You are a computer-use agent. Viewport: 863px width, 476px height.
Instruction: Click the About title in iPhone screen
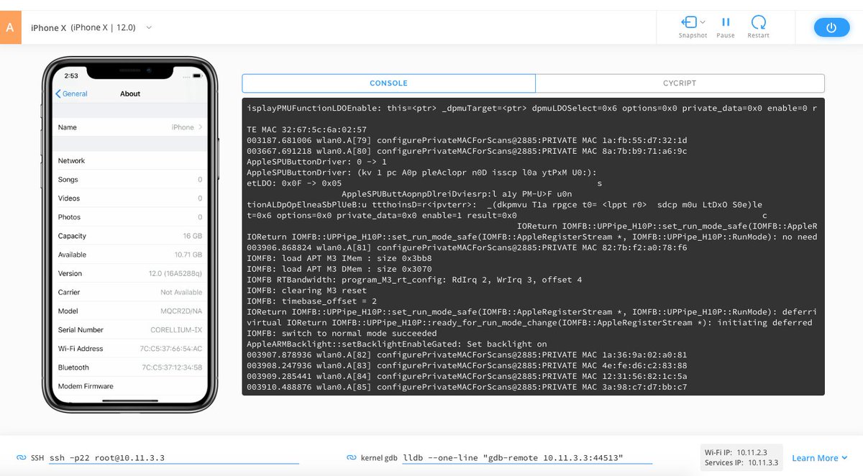click(x=130, y=93)
